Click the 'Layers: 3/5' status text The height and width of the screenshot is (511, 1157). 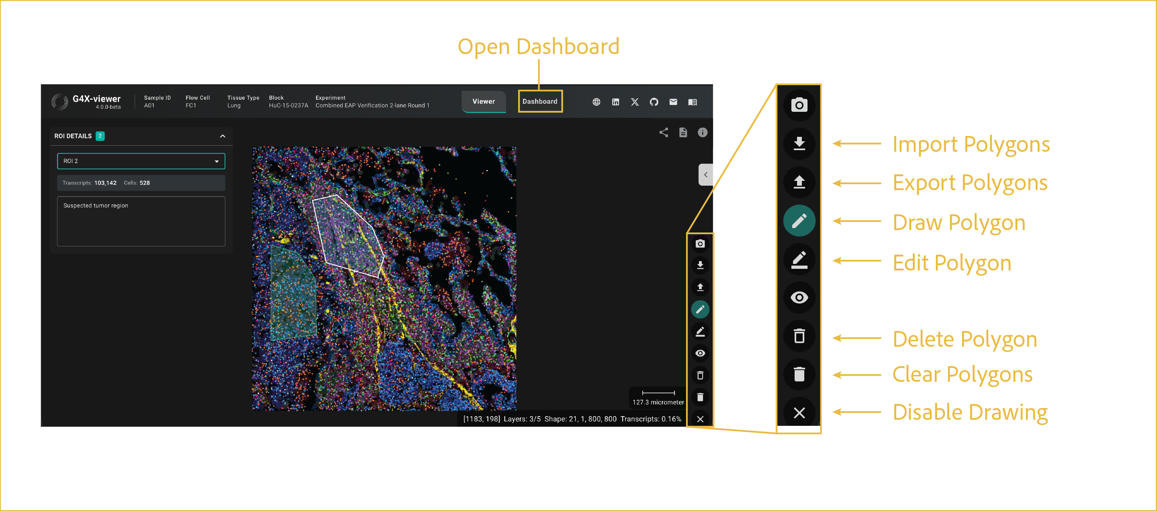click(x=522, y=419)
